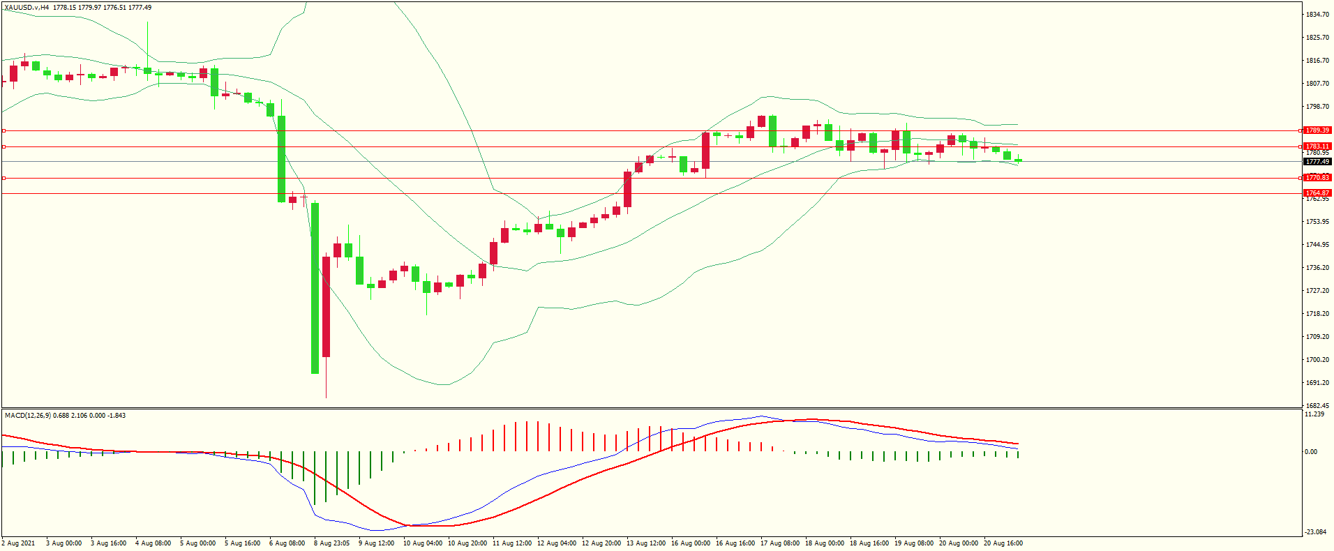The height and width of the screenshot is (551, 1334).
Task: Click the 1825.70 price scale label
Action: point(1317,38)
